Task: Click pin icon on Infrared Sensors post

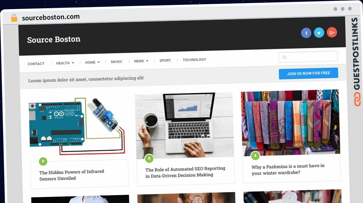Action: click(x=43, y=161)
